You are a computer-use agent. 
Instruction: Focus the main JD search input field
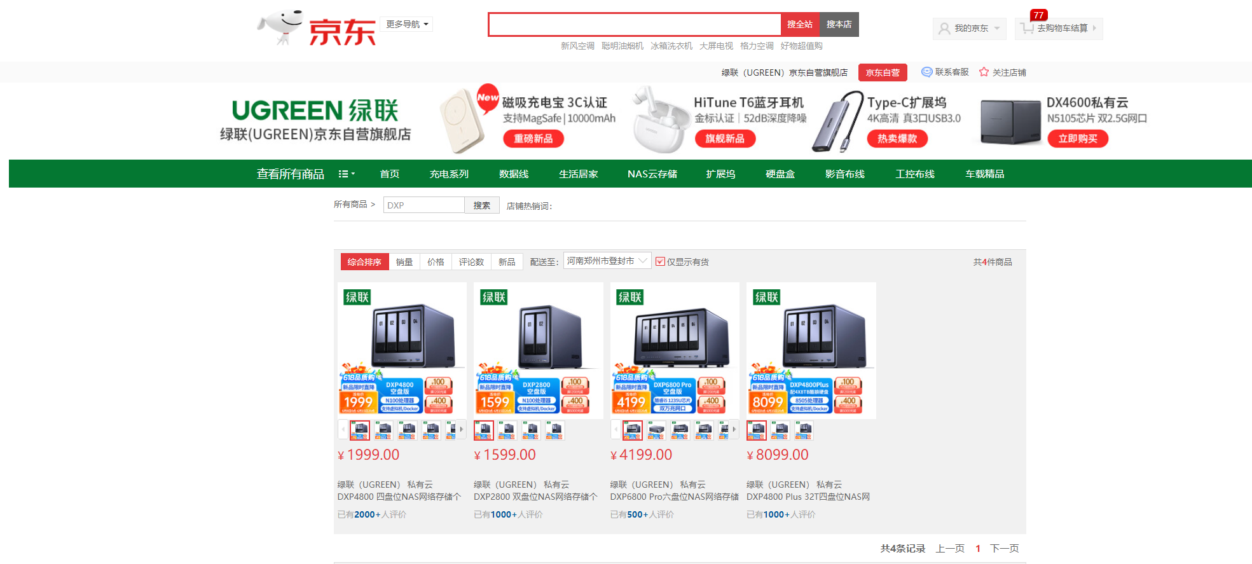[x=635, y=24]
